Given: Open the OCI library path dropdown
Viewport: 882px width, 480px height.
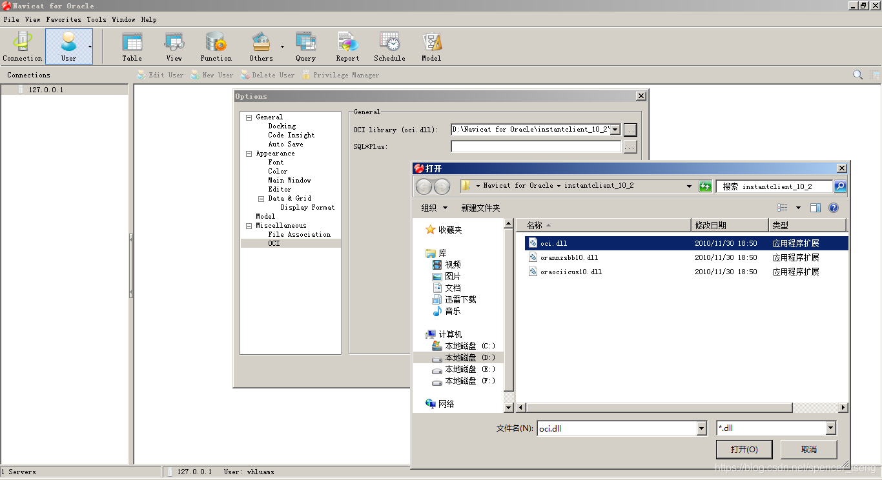Looking at the screenshot, I should pyautogui.click(x=615, y=130).
